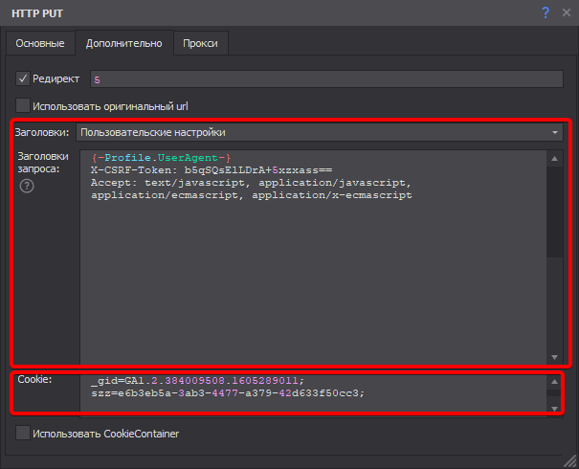Screen dimensions: 579x469
Task: Click into the request headers text area
Action: (313, 257)
